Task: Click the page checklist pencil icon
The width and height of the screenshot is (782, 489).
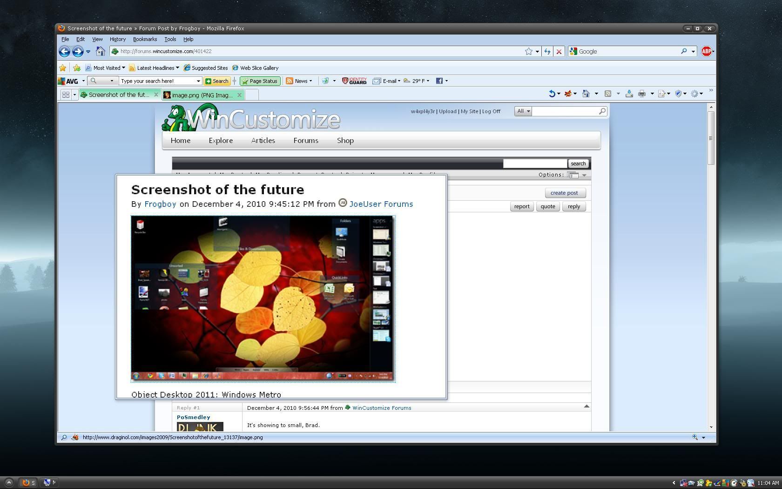Action: point(661,94)
